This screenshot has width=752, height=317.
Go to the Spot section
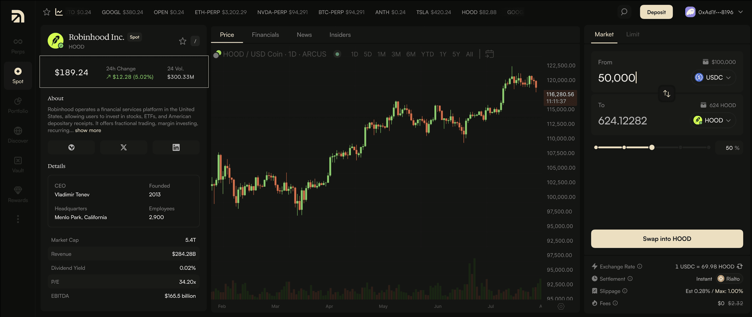click(18, 76)
